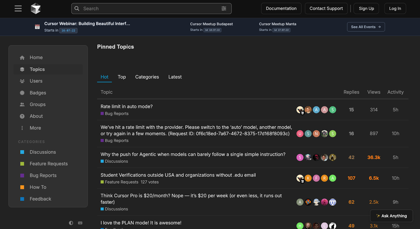The image size is (420, 229).
Task: Switch to the Hot tab
Action: tap(104, 77)
